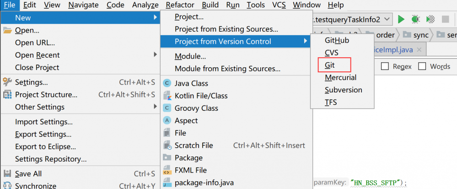
Task: Enable the Regex checkbox
Action: pyautogui.click(x=385, y=66)
